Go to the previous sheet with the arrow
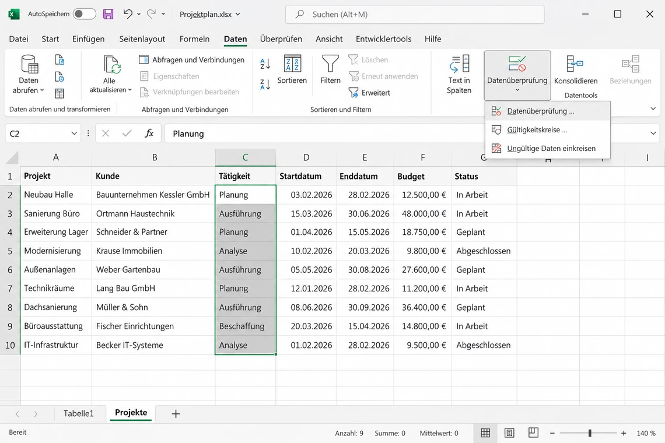This screenshot has width=665, height=443. click(17, 414)
